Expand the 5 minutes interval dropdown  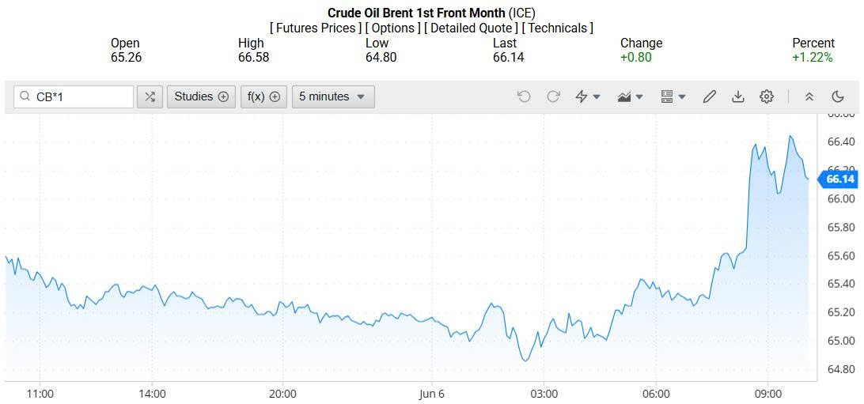[332, 96]
